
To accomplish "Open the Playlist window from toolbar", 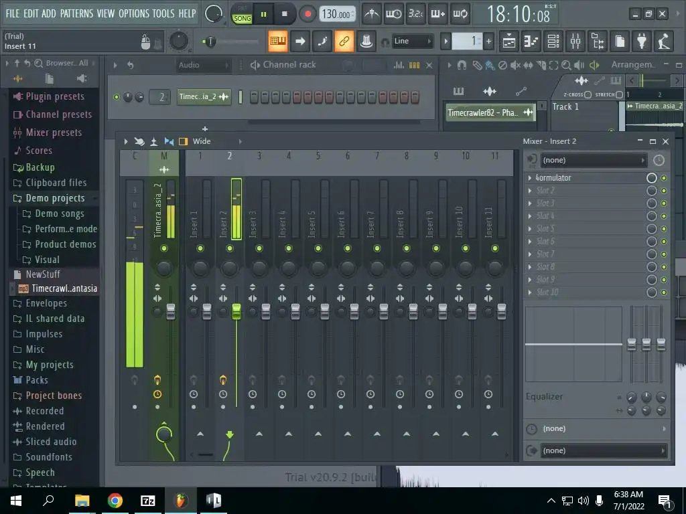I will pos(509,41).
